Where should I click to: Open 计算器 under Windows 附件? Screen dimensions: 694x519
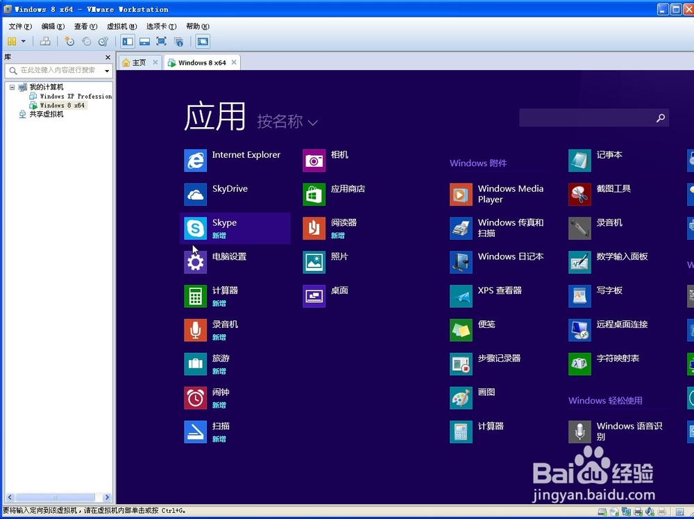[461, 431]
